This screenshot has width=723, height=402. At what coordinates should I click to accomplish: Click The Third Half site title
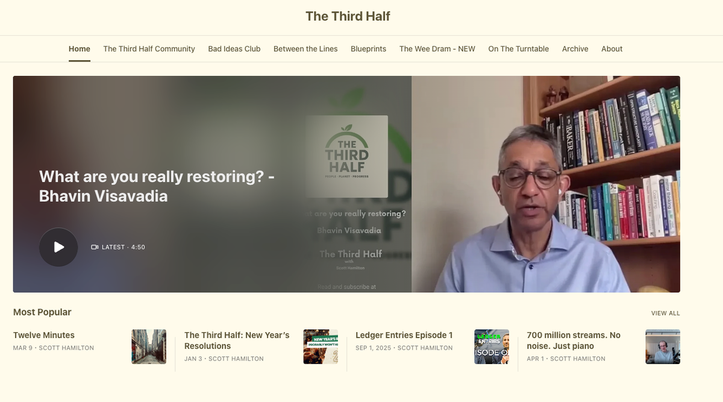pyautogui.click(x=348, y=16)
